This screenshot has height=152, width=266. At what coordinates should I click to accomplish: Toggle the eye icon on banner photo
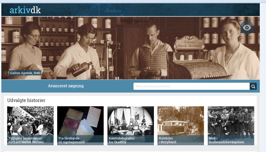(x=247, y=27)
